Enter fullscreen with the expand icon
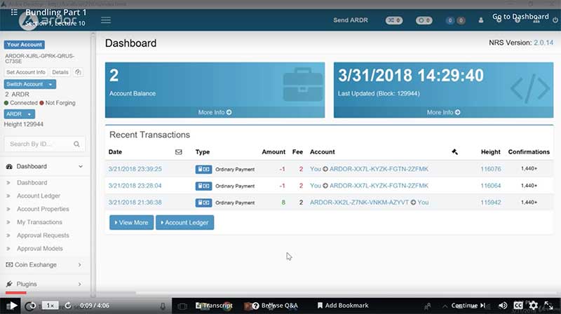 click(548, 306)
